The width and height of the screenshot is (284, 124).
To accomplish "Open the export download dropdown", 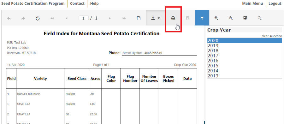I will (156, 18).
